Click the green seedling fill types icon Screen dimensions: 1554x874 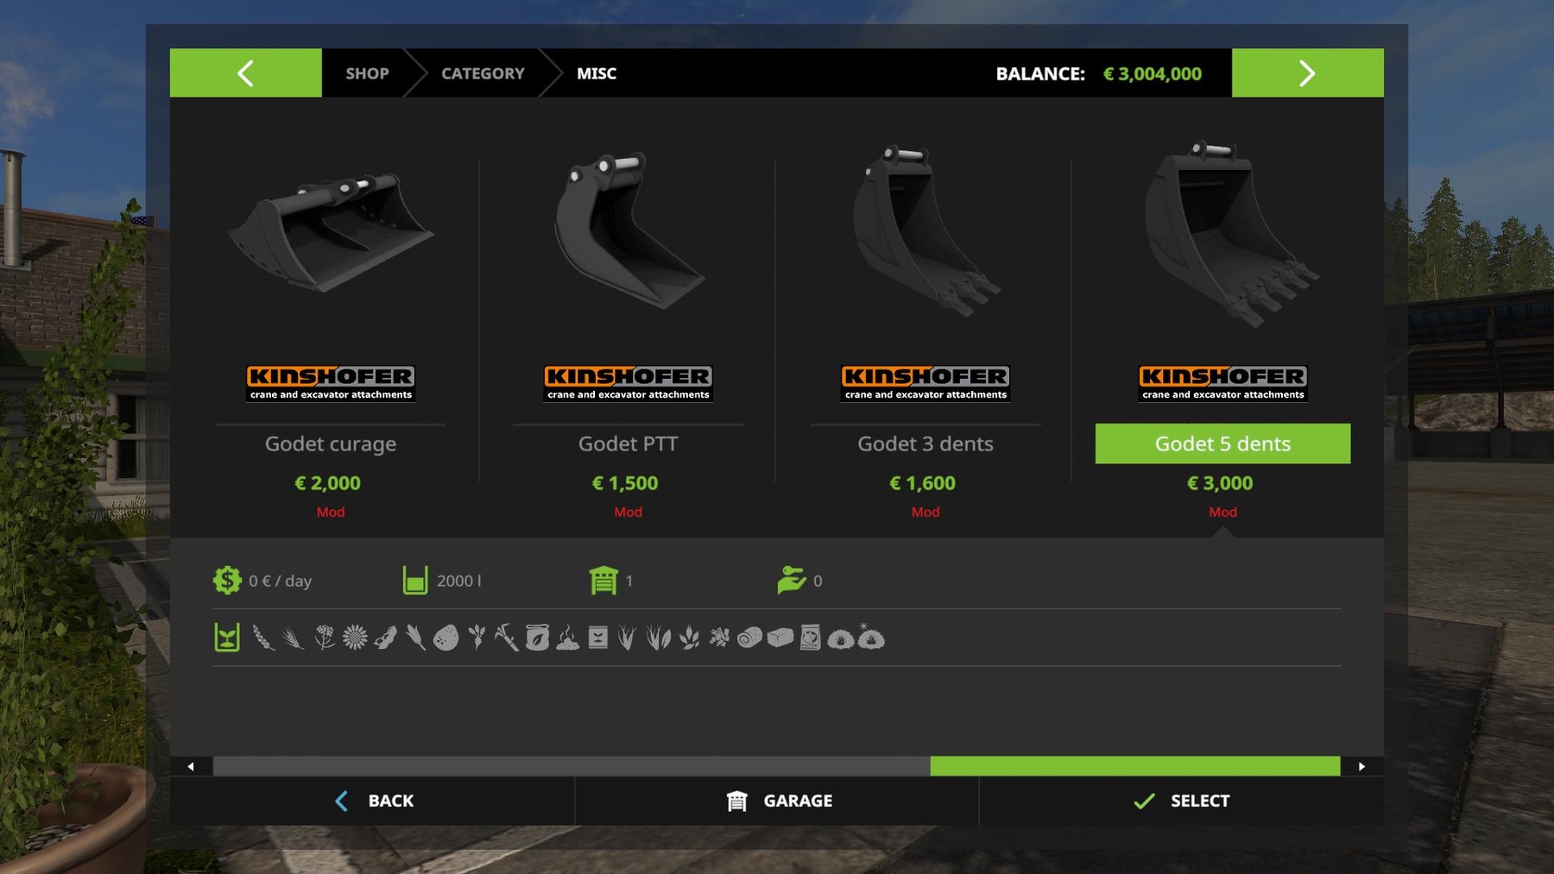click(227, 638)
